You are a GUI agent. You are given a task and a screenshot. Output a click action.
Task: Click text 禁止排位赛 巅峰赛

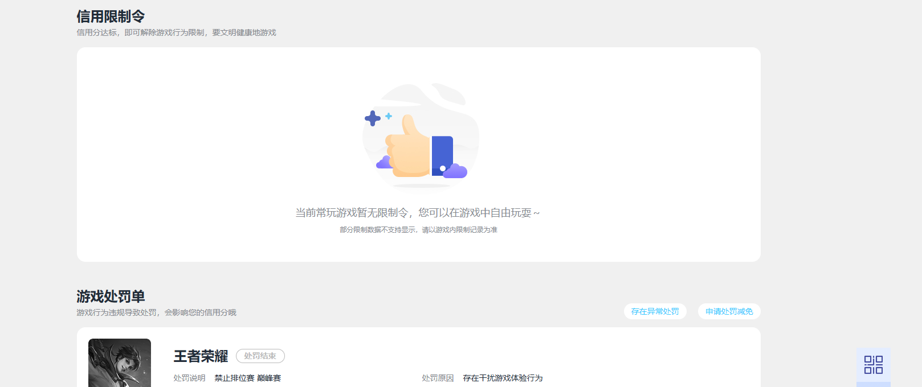click(248, 378)
